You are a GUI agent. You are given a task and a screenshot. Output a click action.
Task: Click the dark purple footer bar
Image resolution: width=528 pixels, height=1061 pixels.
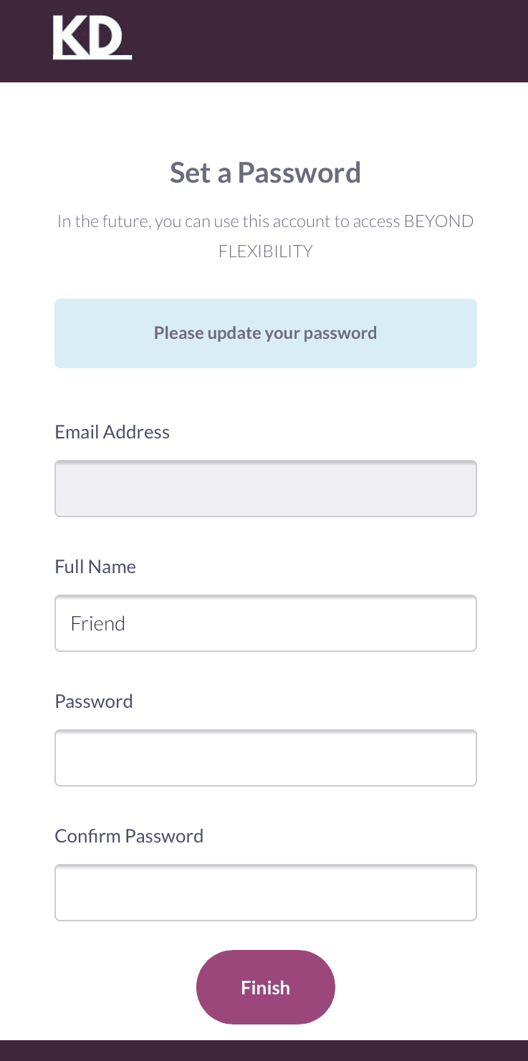(264, 1051)
